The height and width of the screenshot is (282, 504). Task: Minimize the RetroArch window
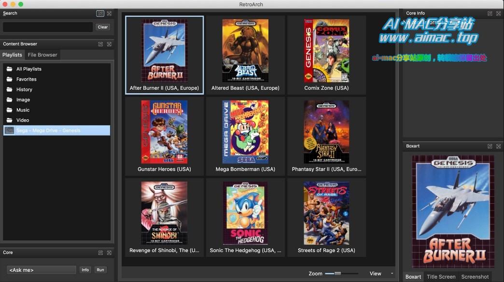(x=13, y=4)
